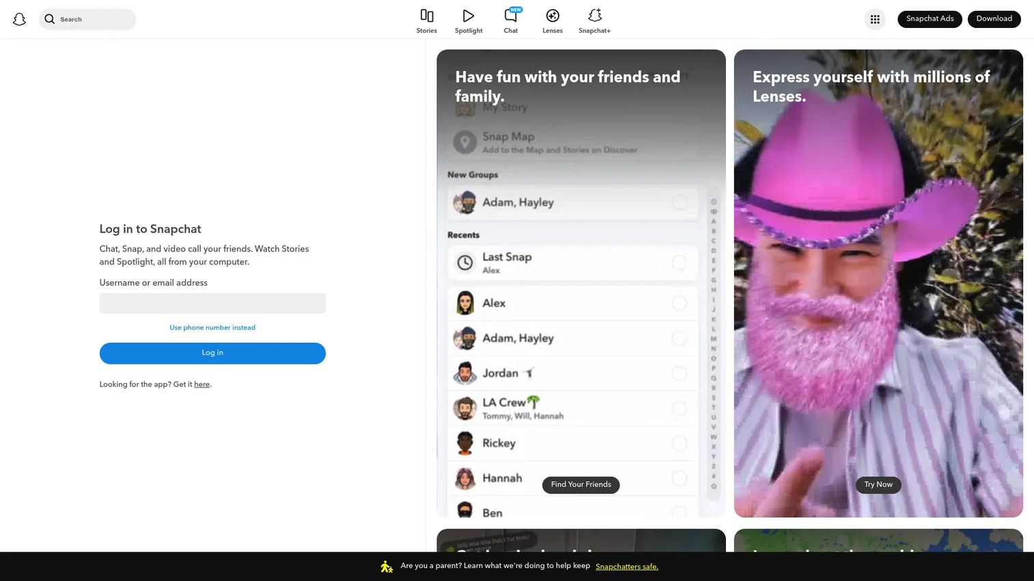Select the circle next to Alex
The height and width of the screenshot is (581, 1034).
tap(680, 303)
